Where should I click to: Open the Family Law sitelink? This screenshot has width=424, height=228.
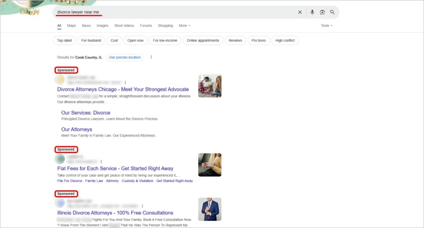(x=94, y=181)
